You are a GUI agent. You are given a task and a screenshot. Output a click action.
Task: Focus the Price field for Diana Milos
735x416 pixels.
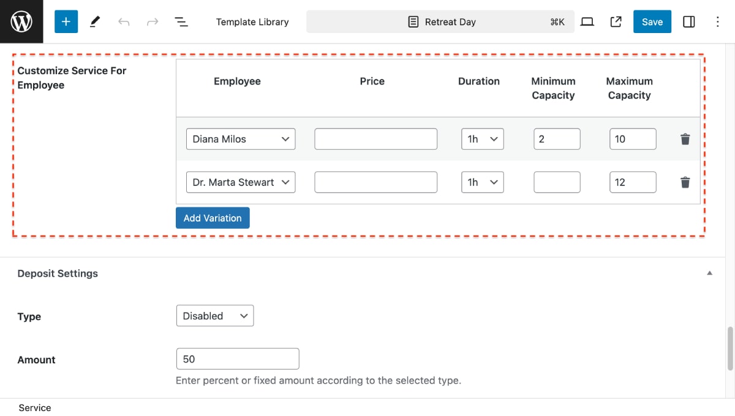[376, 139]
